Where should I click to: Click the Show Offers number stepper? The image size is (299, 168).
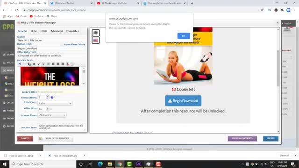(x=48, y=98)
